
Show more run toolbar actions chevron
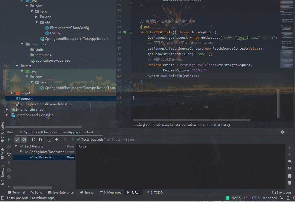click(73, 140)
